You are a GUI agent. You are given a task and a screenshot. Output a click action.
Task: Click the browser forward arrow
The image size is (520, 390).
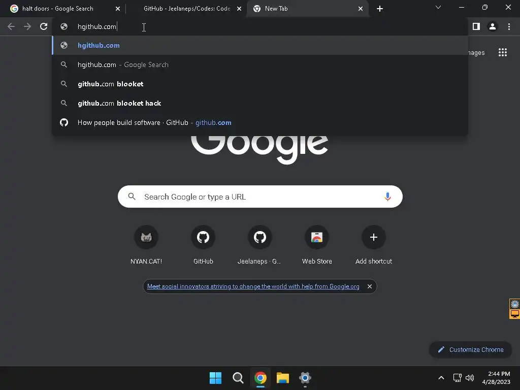27,26
